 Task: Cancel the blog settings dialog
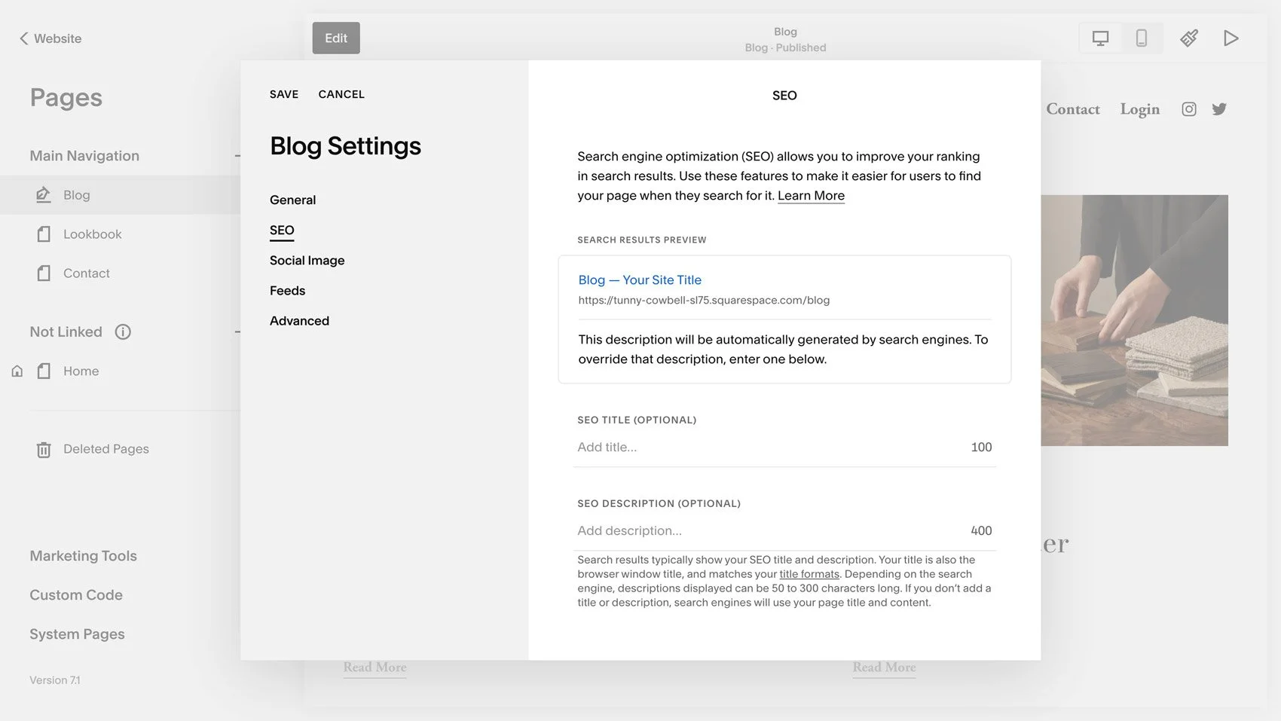point(341,94)
